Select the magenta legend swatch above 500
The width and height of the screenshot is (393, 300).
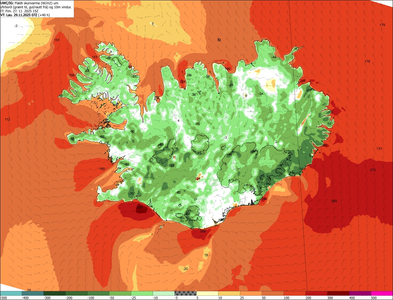tap(382, 293)
